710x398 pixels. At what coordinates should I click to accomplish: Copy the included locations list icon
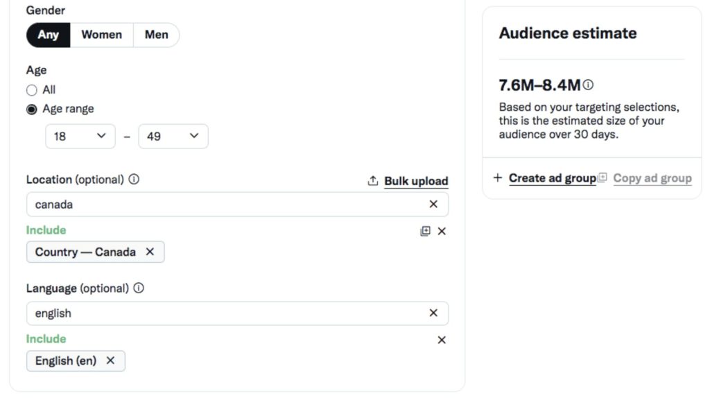425,232
